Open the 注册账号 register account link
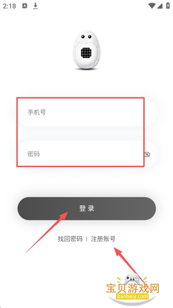The image size is (173, 308). (103, 239)
